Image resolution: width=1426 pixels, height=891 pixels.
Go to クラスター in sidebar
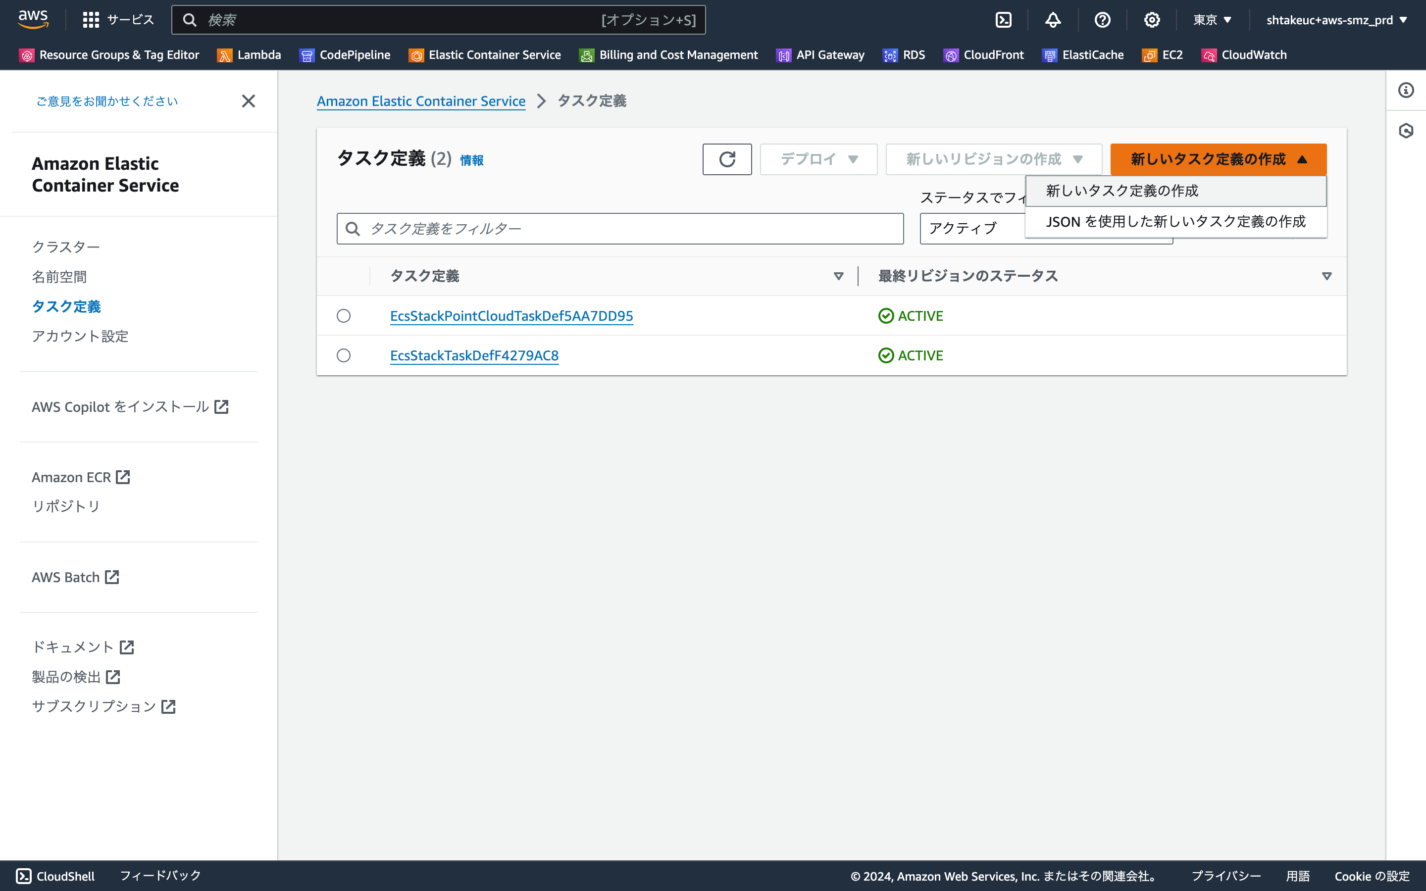[x=66, y=247]
